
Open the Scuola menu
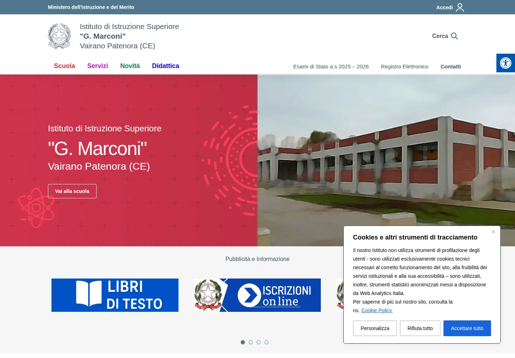(x=64, y=66)
